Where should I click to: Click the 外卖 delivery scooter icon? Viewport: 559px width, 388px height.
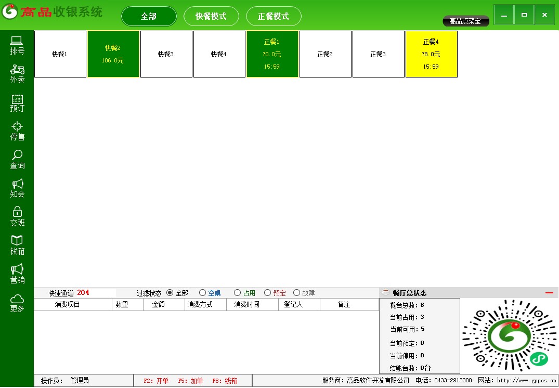(17, 70)
